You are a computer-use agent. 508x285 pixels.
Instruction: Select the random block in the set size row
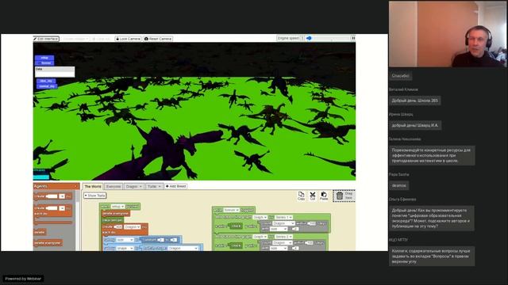pos(160,240)
